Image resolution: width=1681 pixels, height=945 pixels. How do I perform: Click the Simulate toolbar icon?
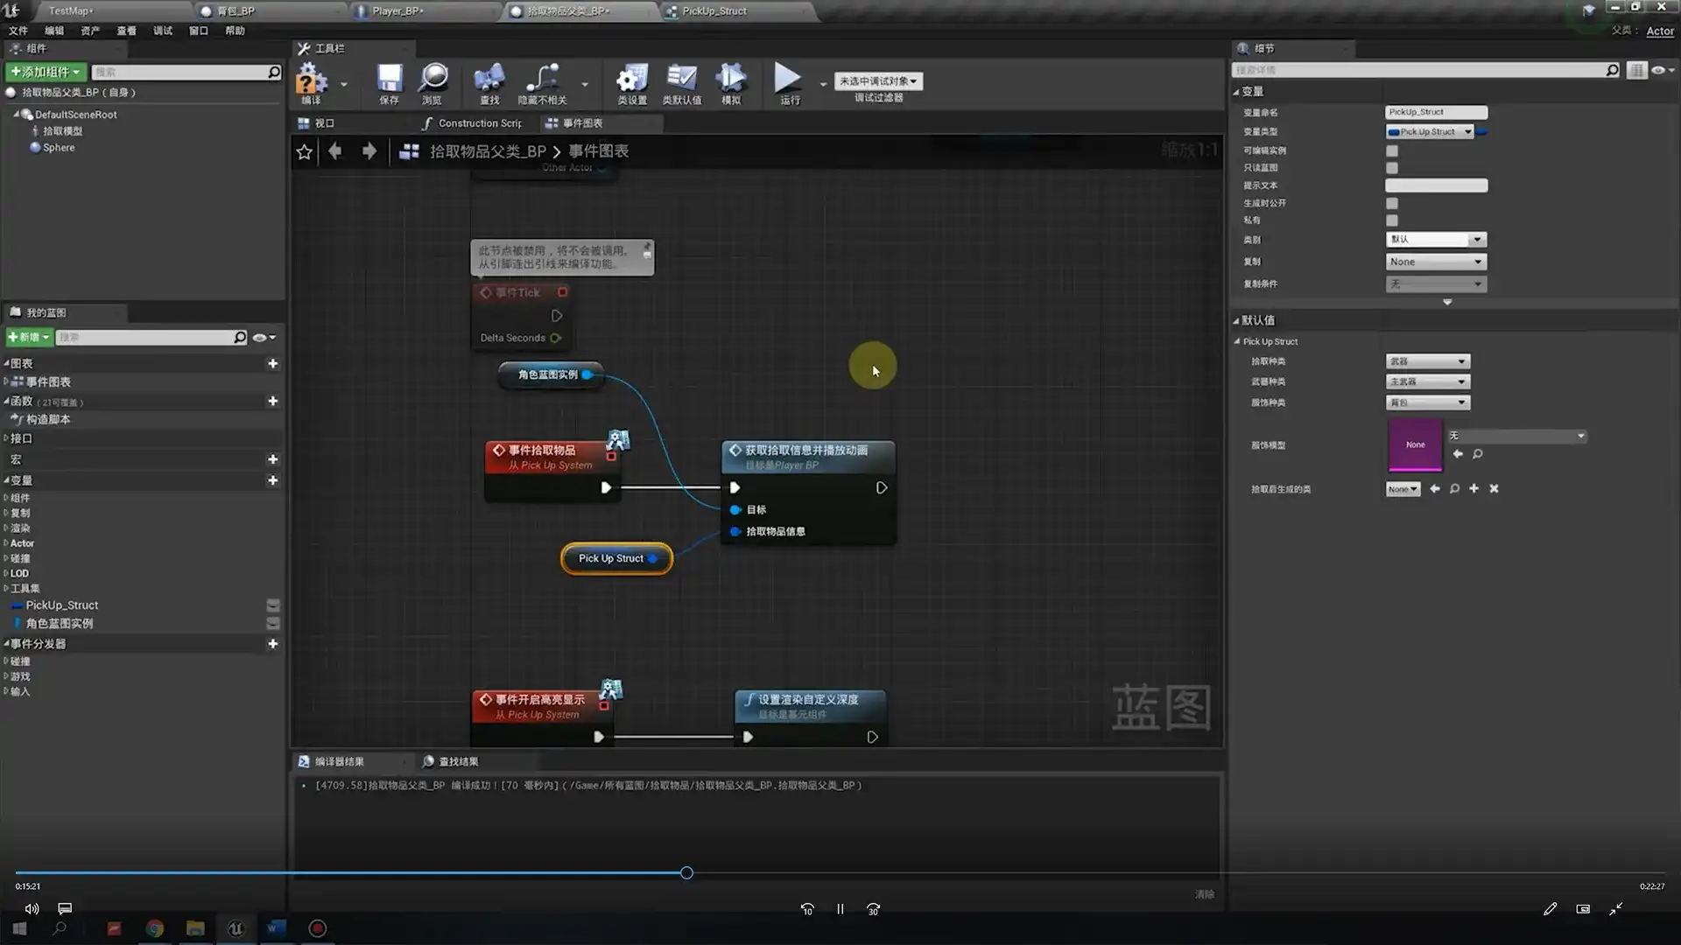pyautogui.click(x=730, y=80)
